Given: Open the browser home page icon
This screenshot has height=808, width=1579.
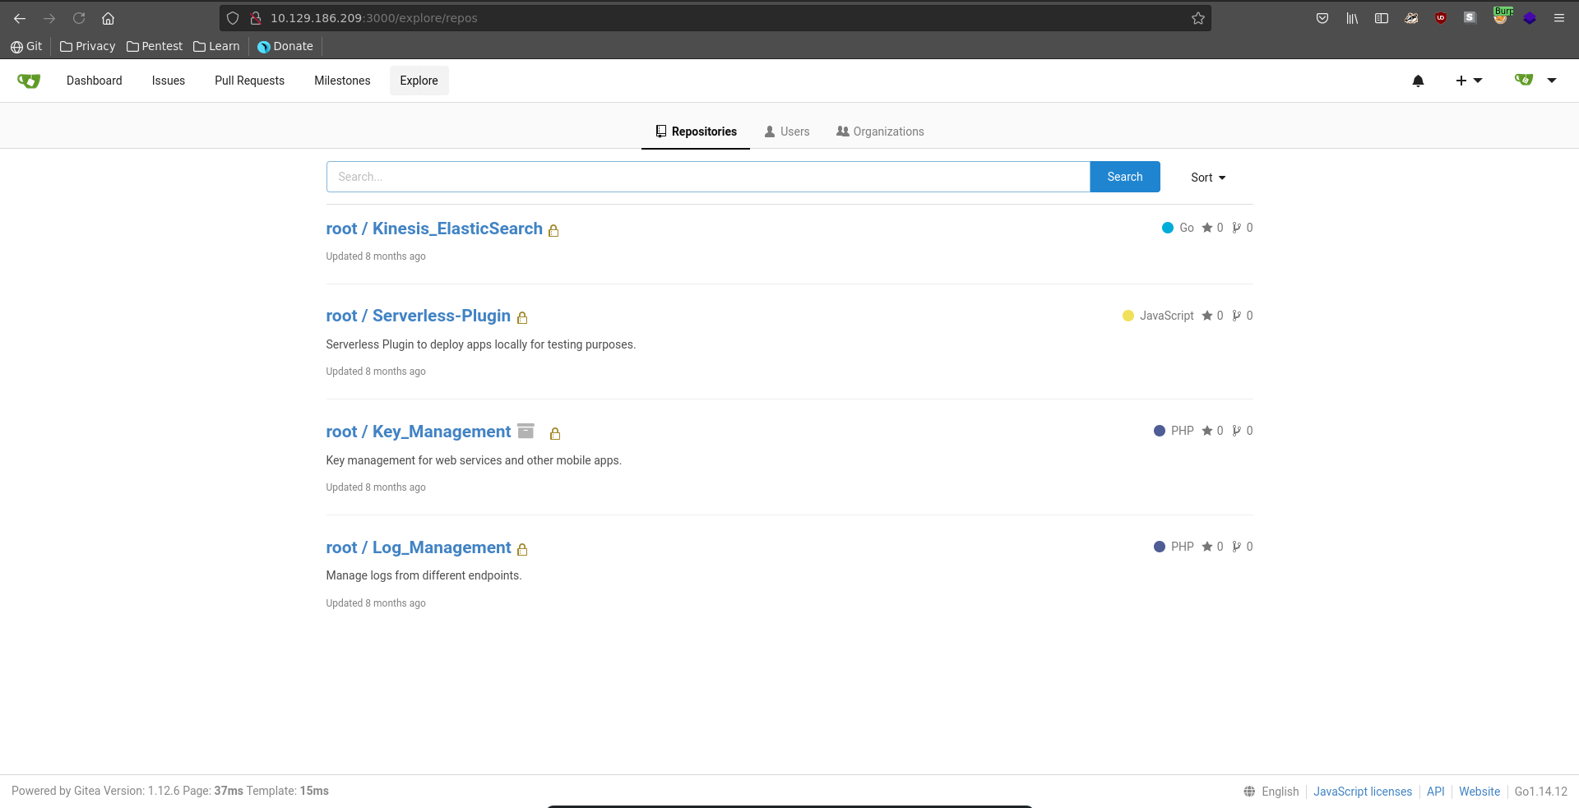Looking at the screenshot, I should click(108, 18).
